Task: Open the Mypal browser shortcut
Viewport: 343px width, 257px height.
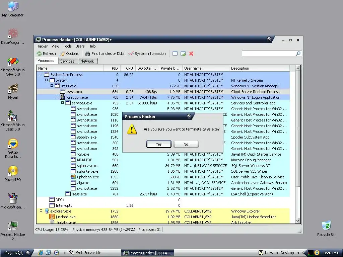Action: coord(13,92)
